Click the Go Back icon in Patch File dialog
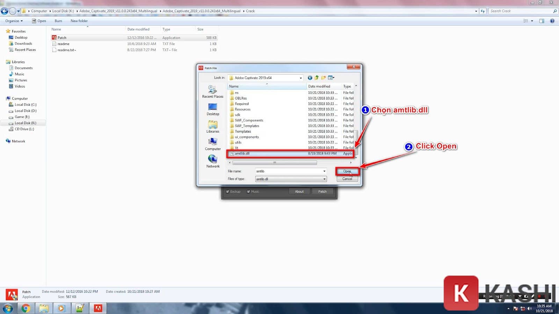 coord(310,78)
